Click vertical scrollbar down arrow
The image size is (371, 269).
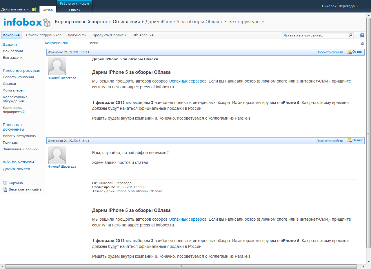tap(369, 261)
